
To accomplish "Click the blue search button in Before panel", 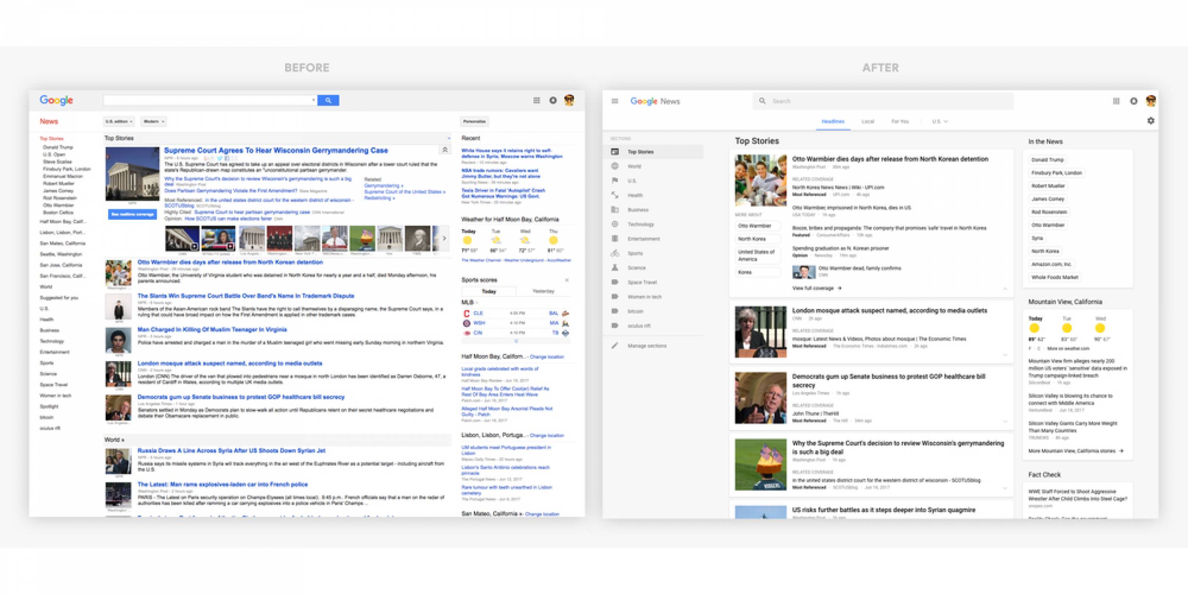I will pyautogui.click(x=328, y=100).
